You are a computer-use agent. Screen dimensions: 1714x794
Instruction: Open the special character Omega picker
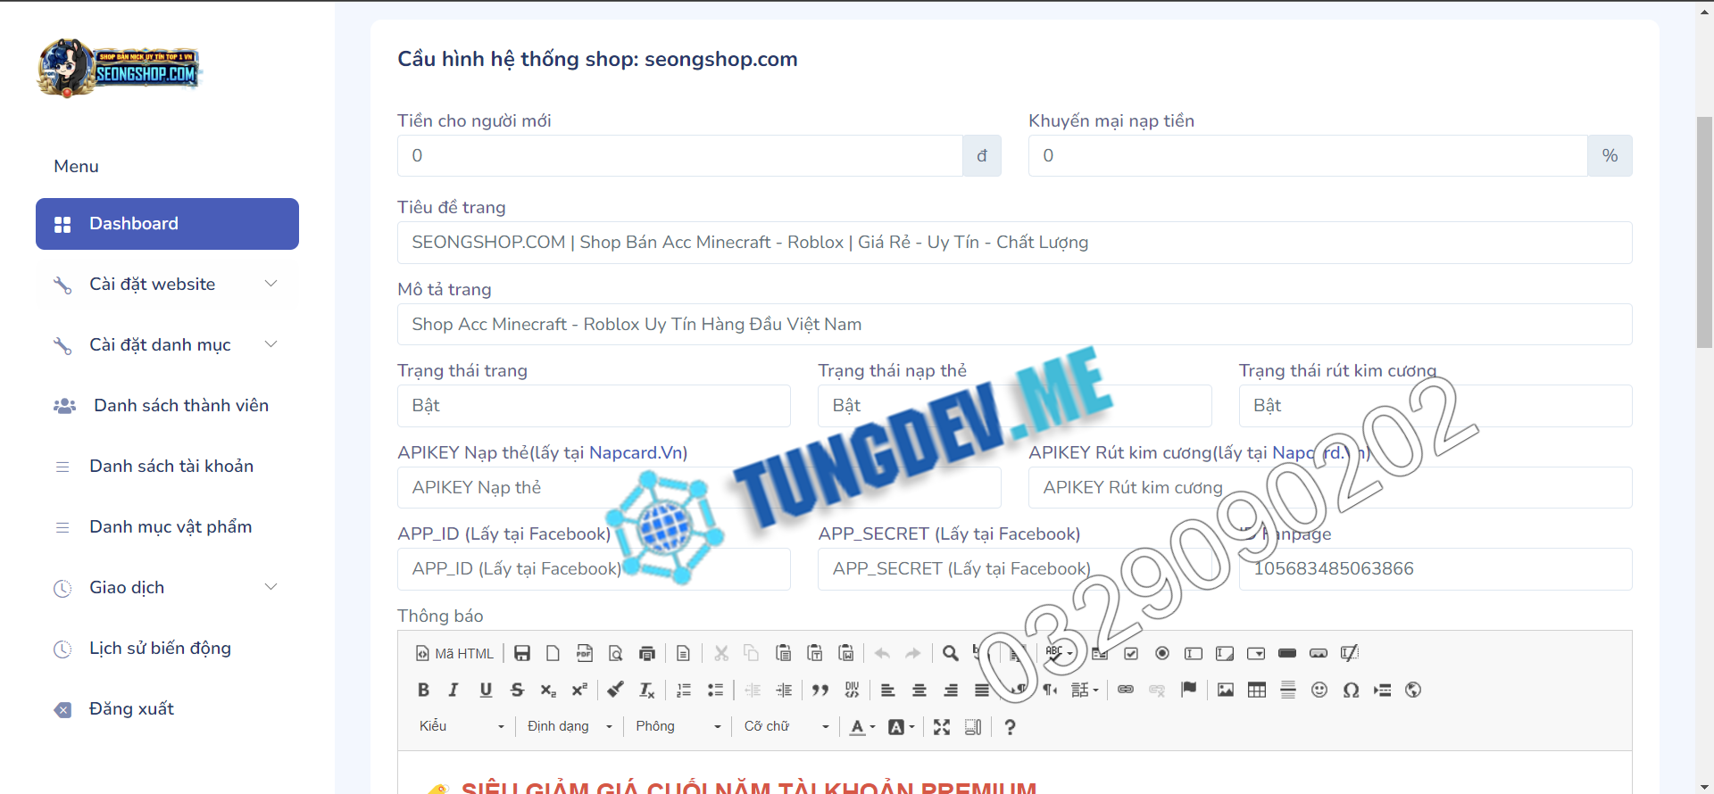(x=1351, y=690)
